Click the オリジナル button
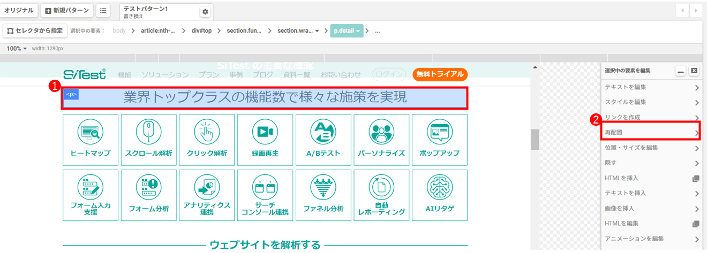Image resolution: width=707 pixels, height=253 pixels. pos(19,10)
